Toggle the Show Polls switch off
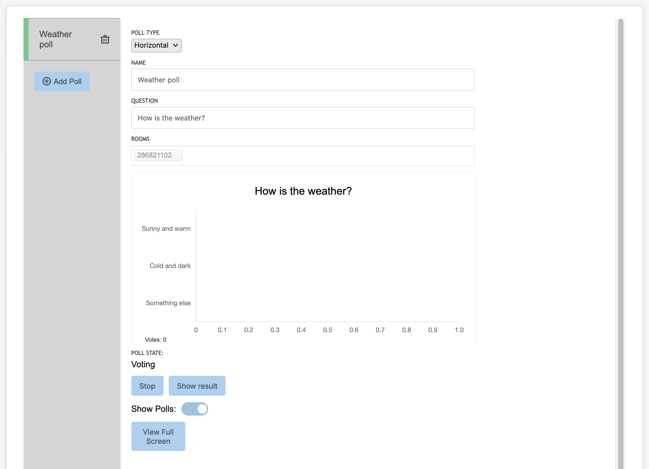Image resolution: width=649 pixels, height=469 pixels. 195,409
